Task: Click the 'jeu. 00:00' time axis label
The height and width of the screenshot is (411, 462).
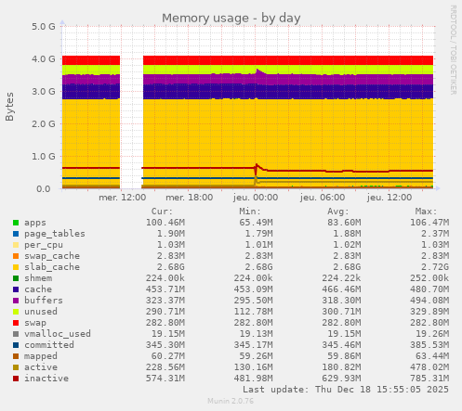Action: 256,198
